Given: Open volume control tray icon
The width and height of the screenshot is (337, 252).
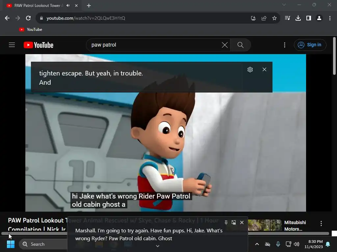Looking at the screenshot, I should coord(297,244).
